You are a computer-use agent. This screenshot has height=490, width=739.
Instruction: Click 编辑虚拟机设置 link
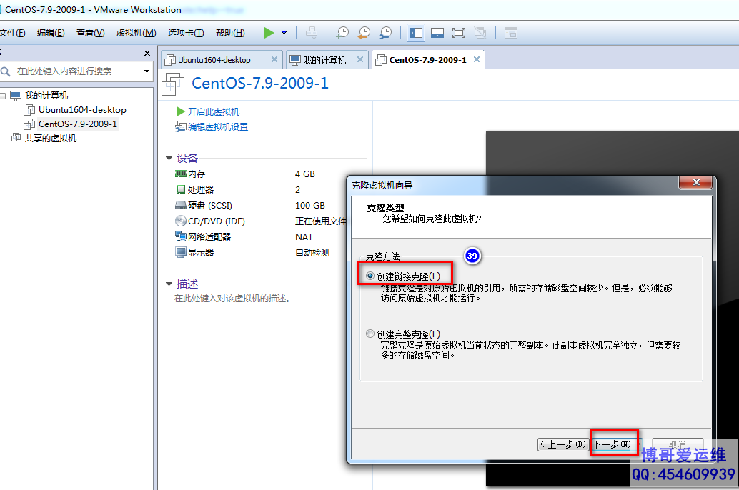pos(217,127)
